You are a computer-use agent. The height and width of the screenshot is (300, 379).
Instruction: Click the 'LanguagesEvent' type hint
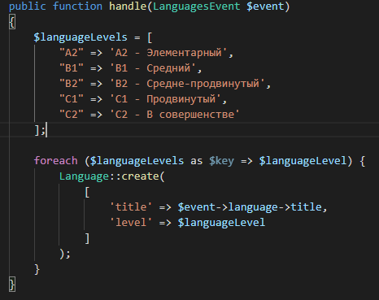pos(197,6)
